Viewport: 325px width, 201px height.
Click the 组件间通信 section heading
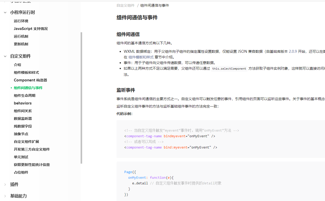click(128, 34)
